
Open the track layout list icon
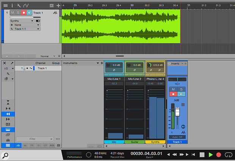tap(52, 6)
